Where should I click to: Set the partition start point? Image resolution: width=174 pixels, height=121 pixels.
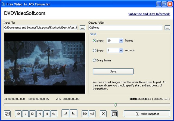(x=66, y=113)
